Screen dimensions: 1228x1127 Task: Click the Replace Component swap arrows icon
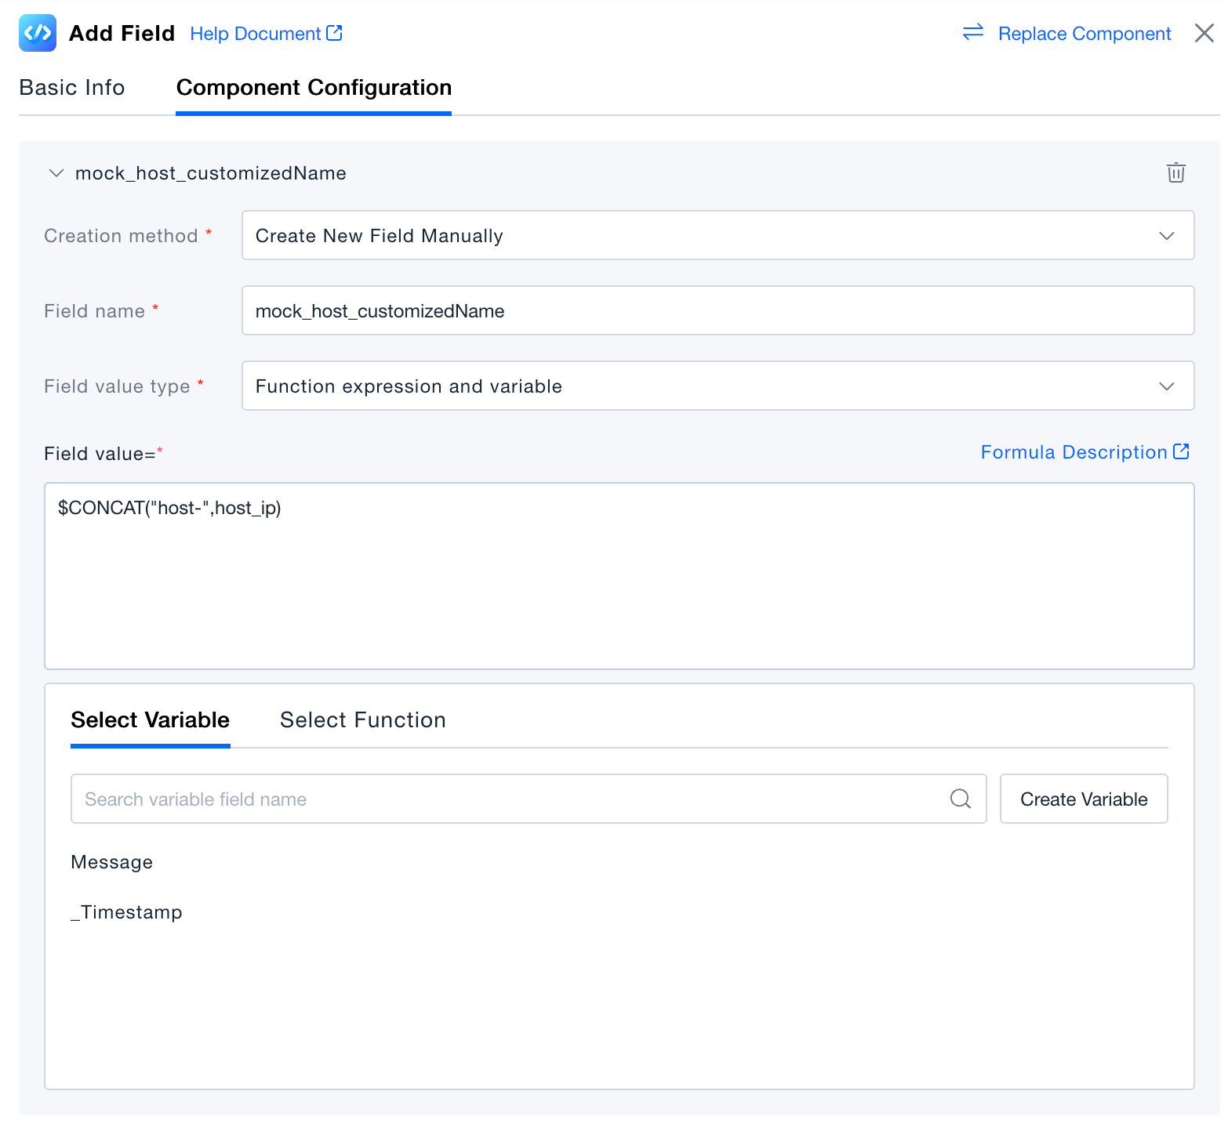point(972,32)
